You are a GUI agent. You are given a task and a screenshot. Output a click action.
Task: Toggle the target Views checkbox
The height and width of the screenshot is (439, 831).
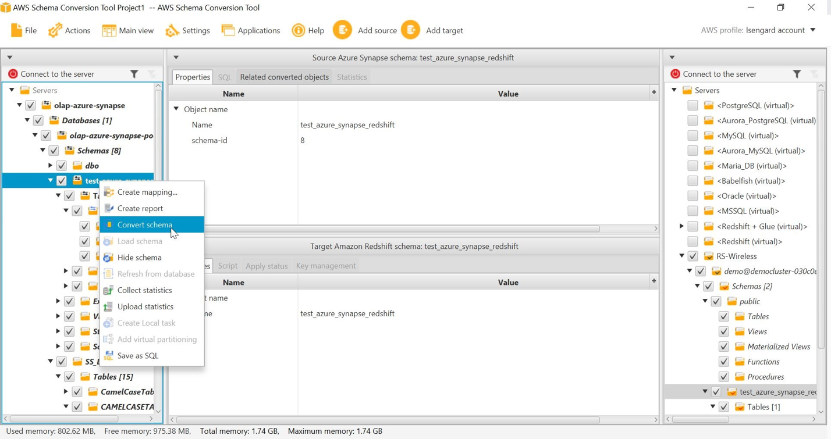(724, 331)
